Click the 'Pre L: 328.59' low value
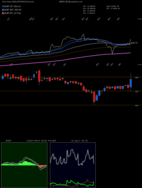 [89, 11]
